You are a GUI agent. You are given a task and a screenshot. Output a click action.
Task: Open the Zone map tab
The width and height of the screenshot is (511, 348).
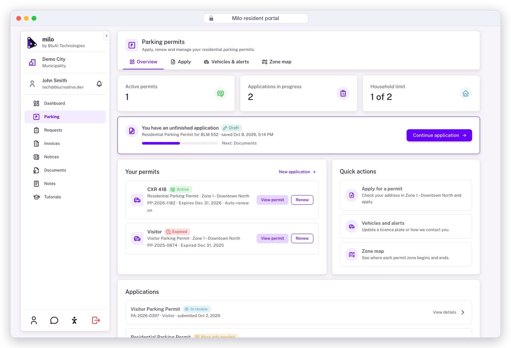tap(277, 62)
